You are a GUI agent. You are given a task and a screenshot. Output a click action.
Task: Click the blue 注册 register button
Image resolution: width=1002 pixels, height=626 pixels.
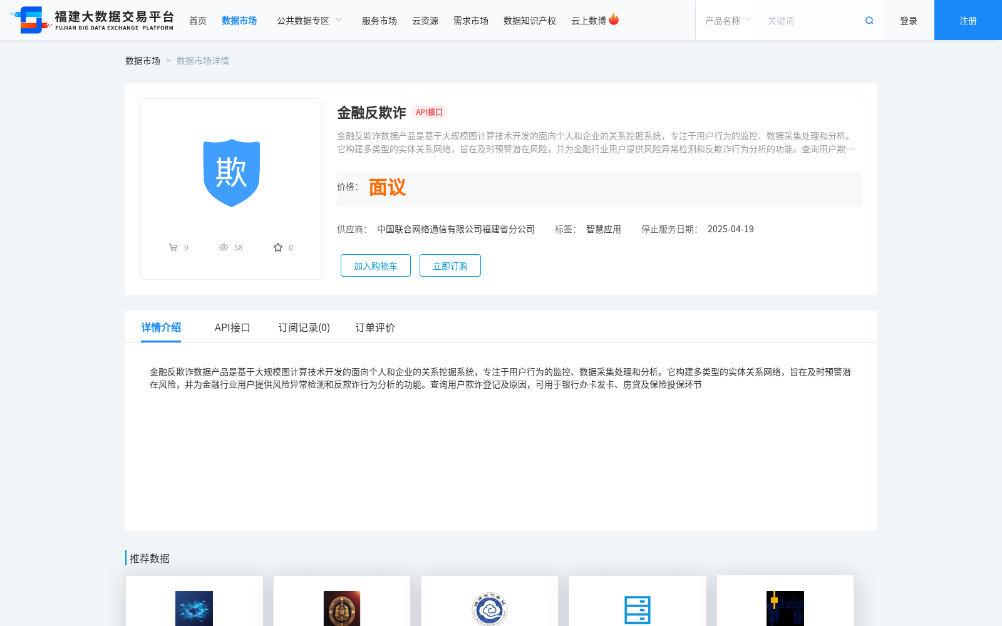tap(968, 20)
